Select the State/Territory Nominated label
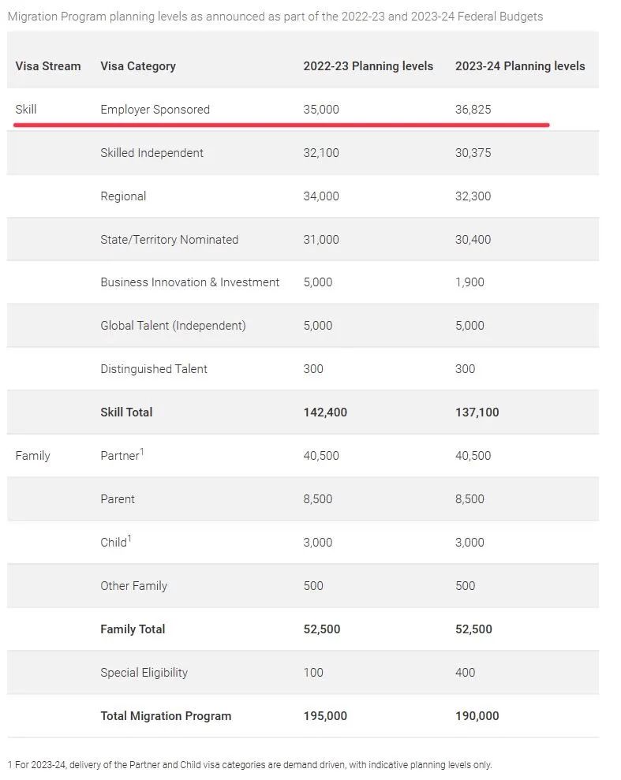Image resolution: width=621 pixels, height=780 pixels. 169,240
